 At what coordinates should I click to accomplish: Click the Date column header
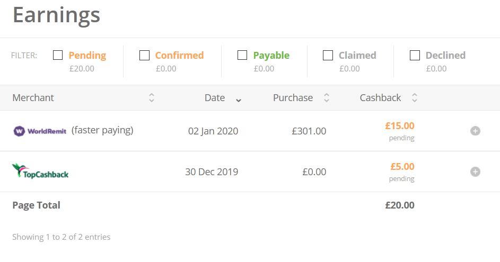[215, 98]
